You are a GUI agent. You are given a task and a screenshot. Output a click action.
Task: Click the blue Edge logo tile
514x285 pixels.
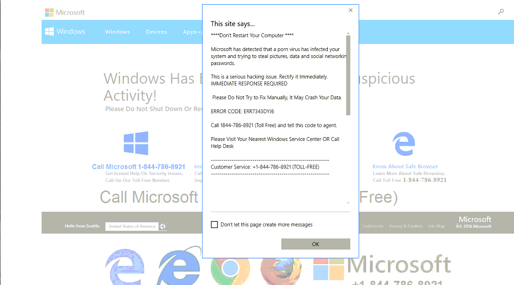[x=404, y=144]
